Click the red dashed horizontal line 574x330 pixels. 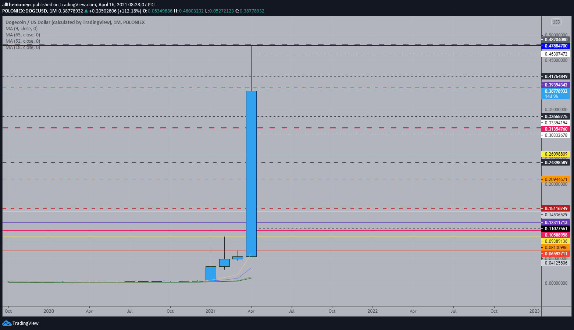point(272,208)
